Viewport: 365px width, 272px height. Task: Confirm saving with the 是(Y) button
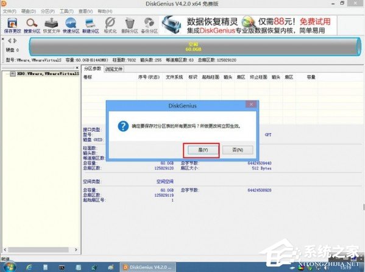click(203, 150)
